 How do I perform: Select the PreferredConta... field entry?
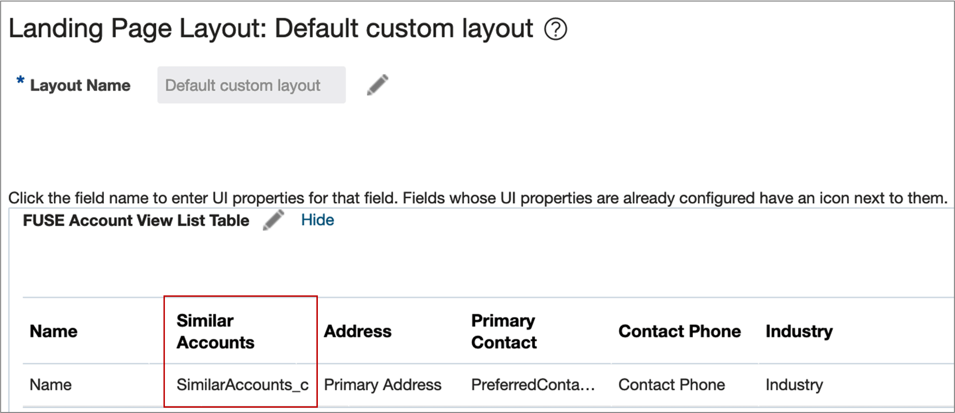tap(533, 384)
